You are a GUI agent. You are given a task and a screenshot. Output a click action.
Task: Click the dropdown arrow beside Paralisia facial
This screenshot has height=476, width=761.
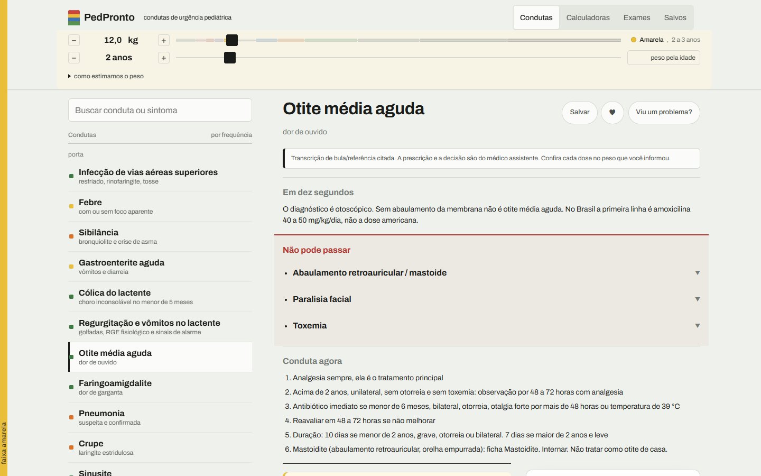pos(698,299)
